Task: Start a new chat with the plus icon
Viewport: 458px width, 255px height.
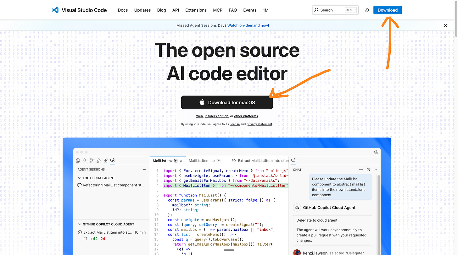Action: click(x=361, y=169)
